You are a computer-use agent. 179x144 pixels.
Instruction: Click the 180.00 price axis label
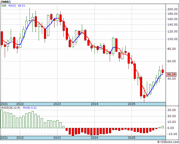tap(172, 14)
